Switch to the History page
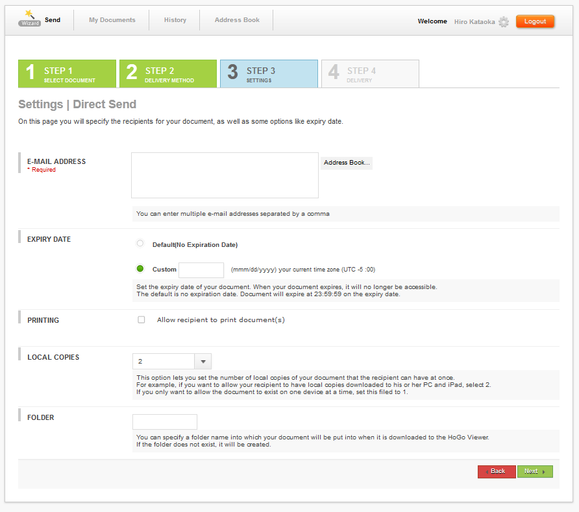Image resolution: width=579 pixels, height=512 pixels. 175,20
